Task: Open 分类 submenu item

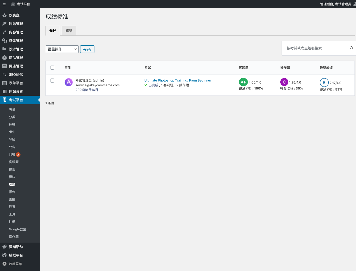Action: click(x=12, y=117)
